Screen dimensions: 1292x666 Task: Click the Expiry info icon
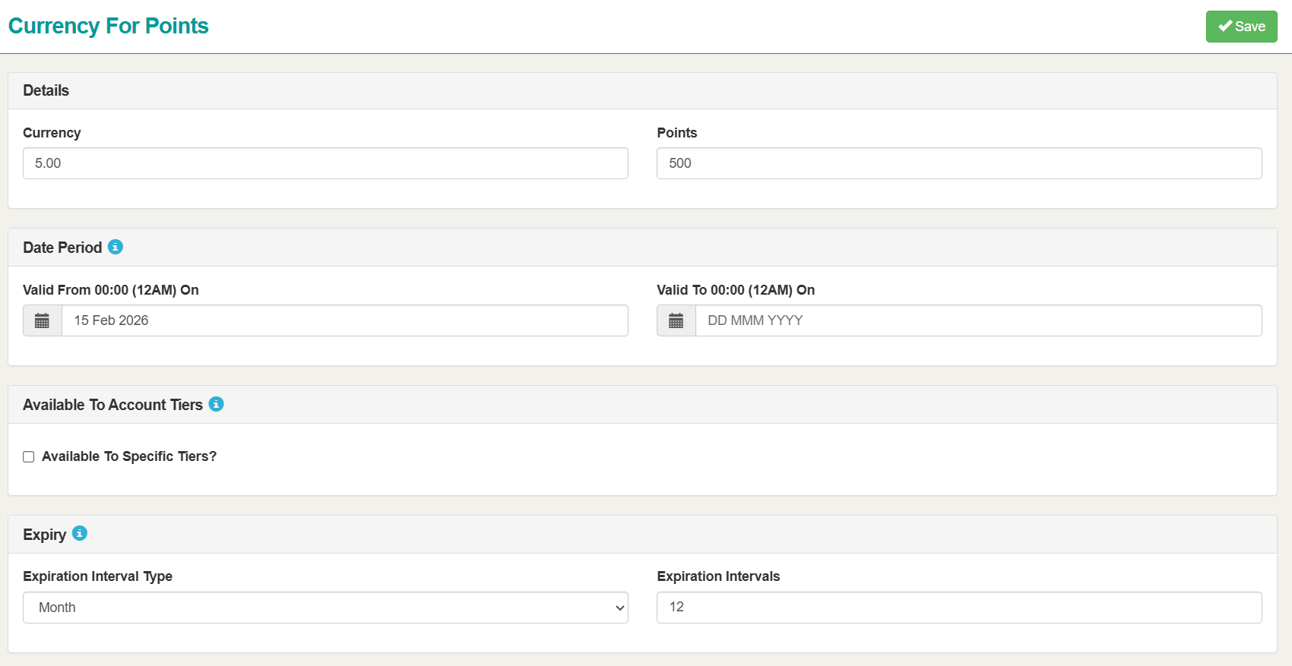[x=80, y=533]
